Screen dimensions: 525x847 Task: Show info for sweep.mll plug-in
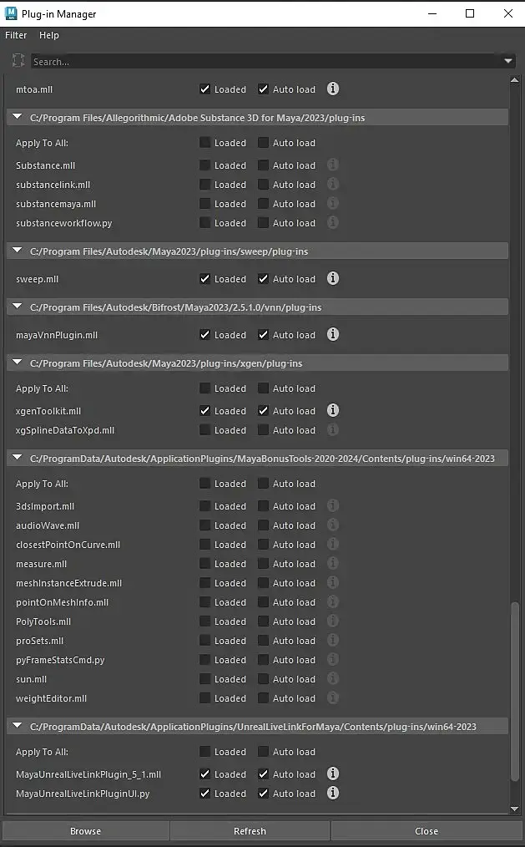tap(332, 278)
